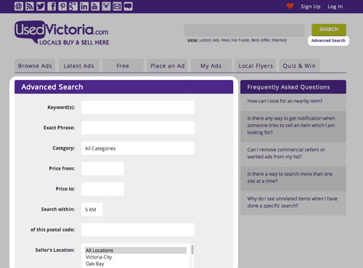The width and height of the screenshot is (363, 268).
Task: View For-Trade ads link
Action: (240, 40)
